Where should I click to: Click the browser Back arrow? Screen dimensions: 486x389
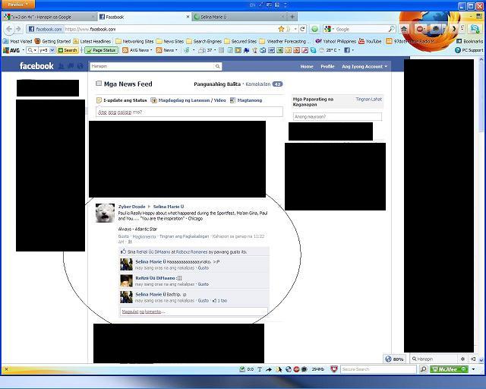coord(9,29)
